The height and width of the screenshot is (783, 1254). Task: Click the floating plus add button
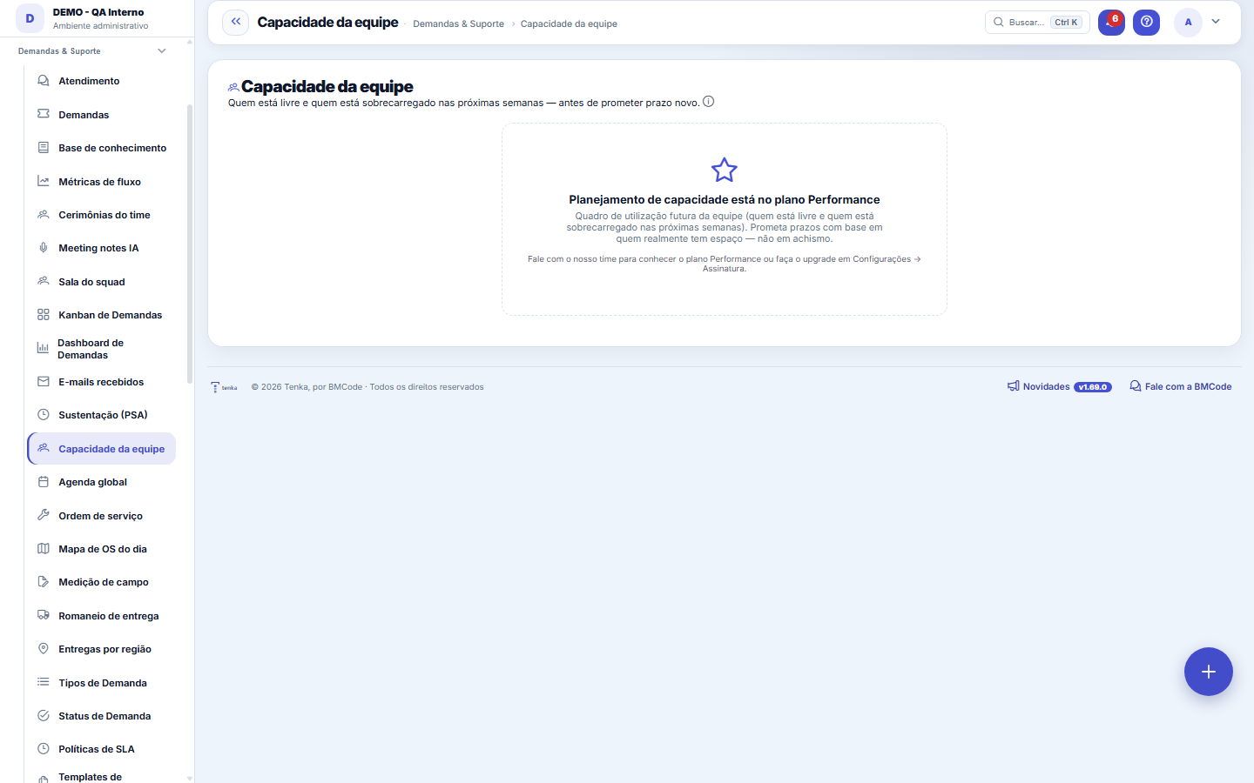1208,672
